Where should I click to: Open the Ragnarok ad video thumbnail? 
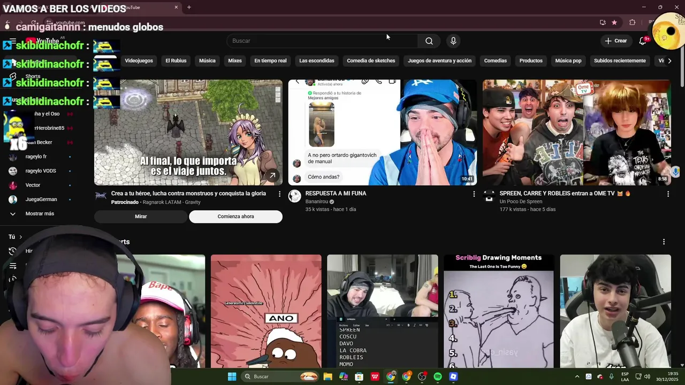tap(188, 132)
